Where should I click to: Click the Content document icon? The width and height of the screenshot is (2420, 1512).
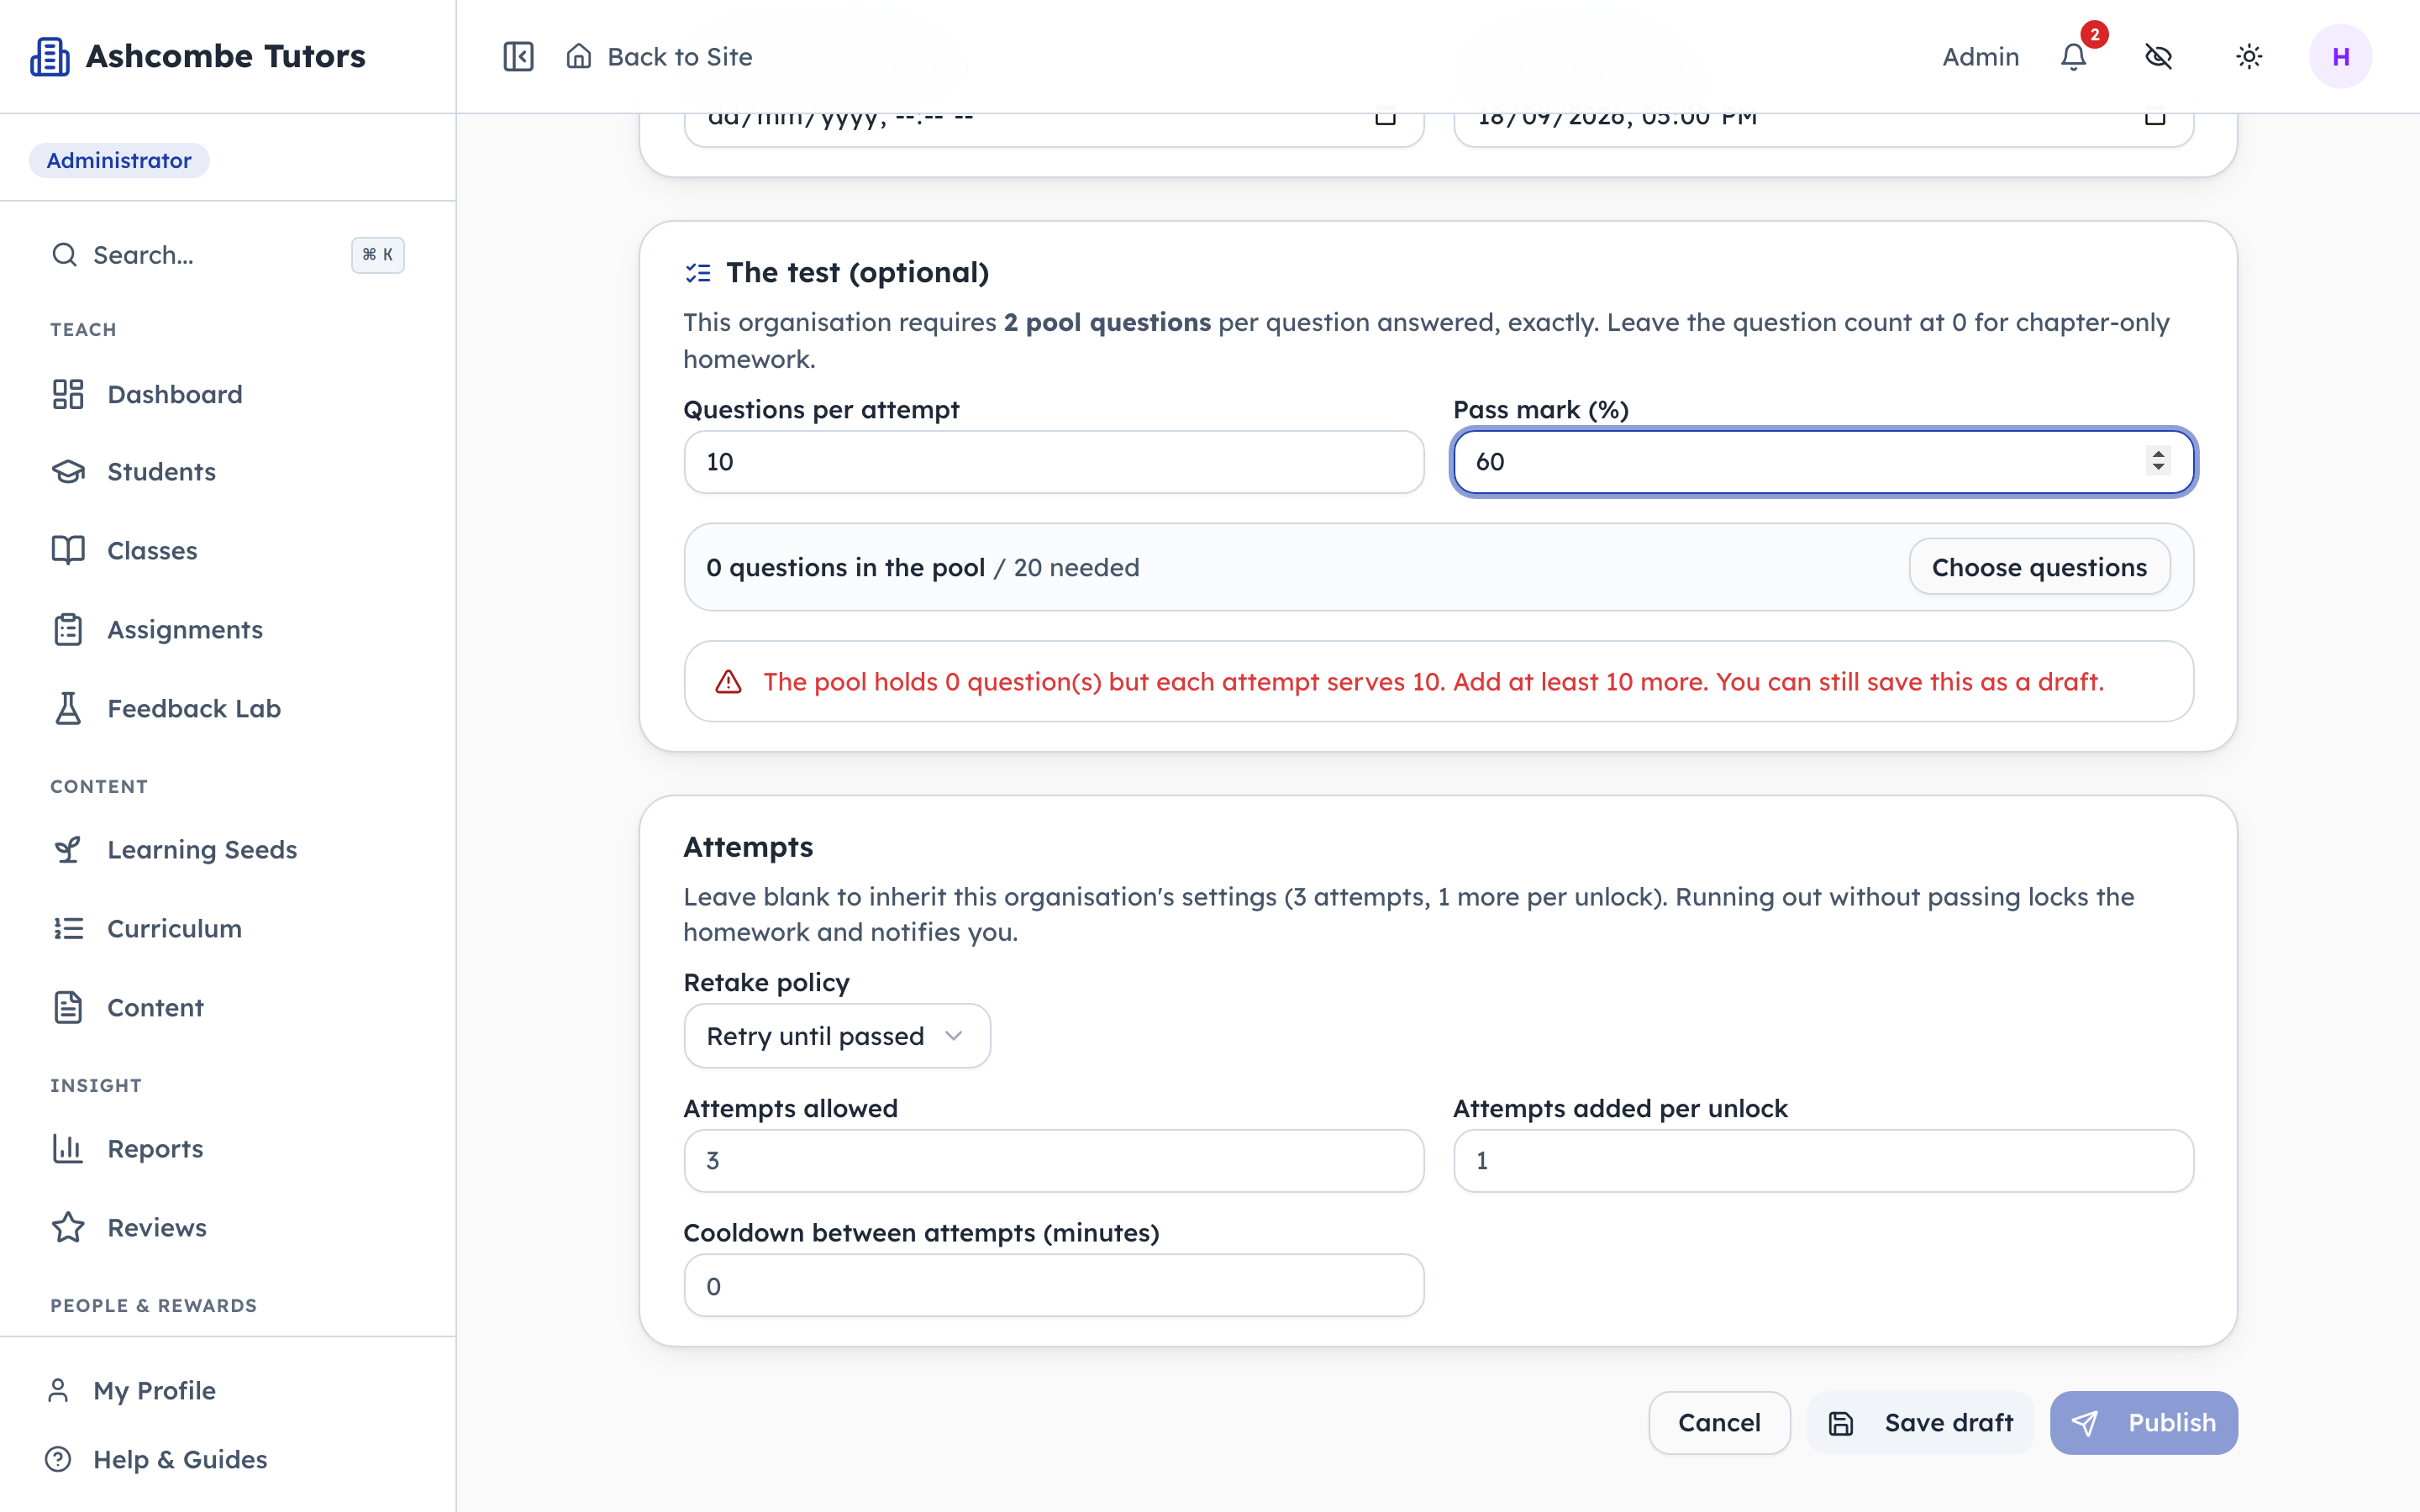coord(68,1008)
